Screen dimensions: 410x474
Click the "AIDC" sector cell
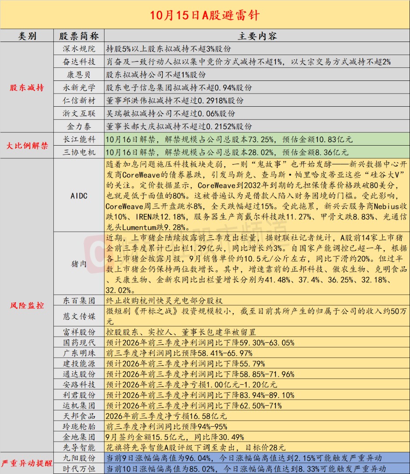(79, 196)
